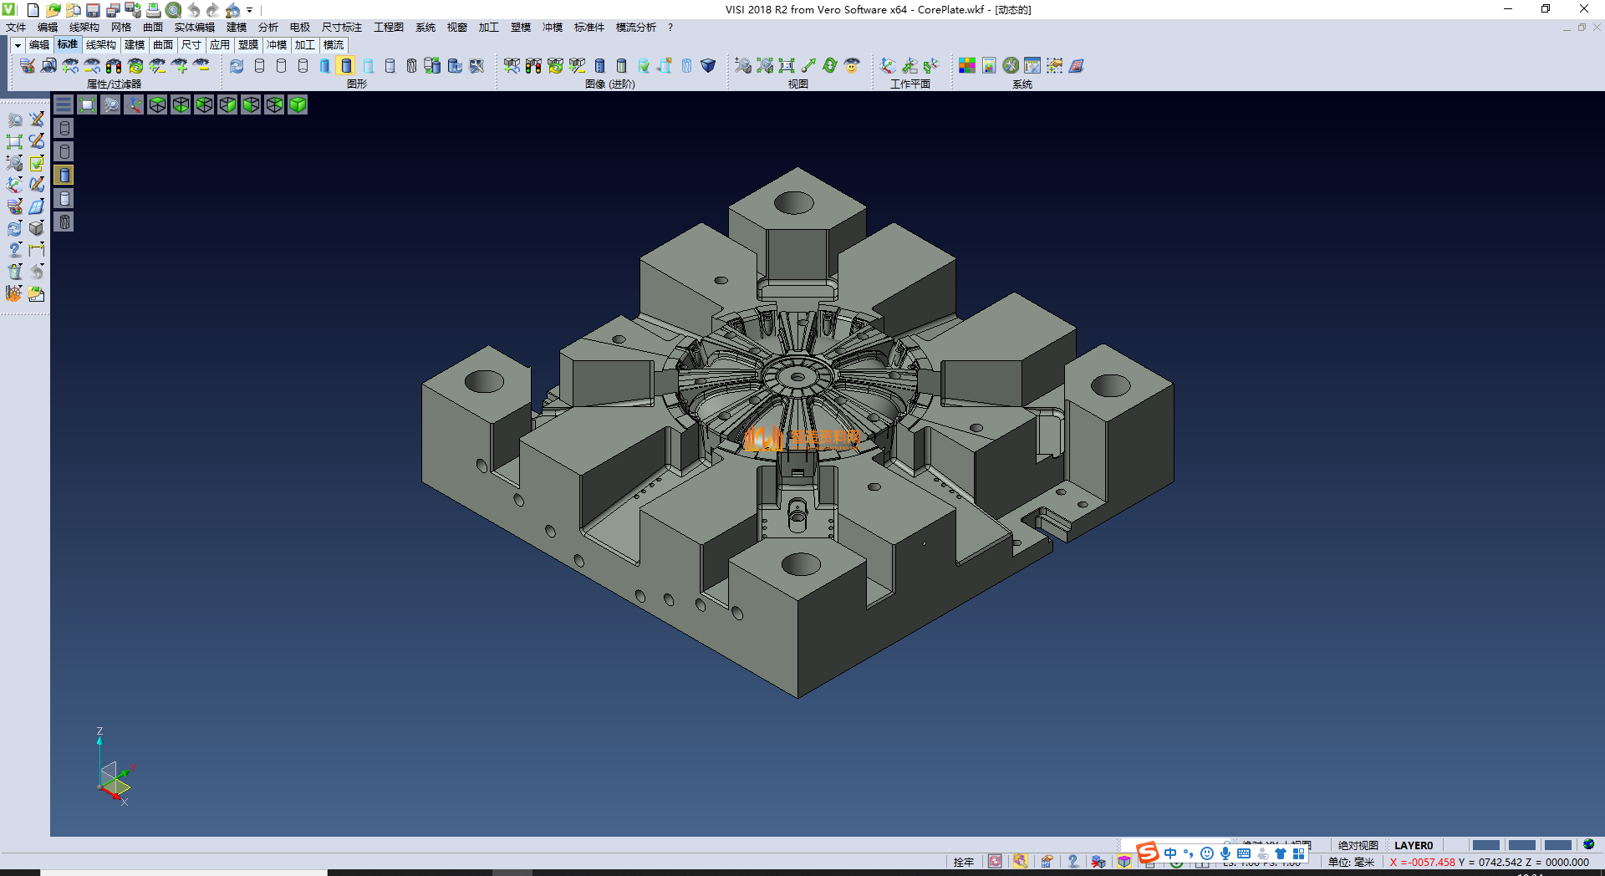The width and height of the screenshot is (1605, 876).
Task: Toggle the highlighted shaded cylinder display mode
Action: 346,66
